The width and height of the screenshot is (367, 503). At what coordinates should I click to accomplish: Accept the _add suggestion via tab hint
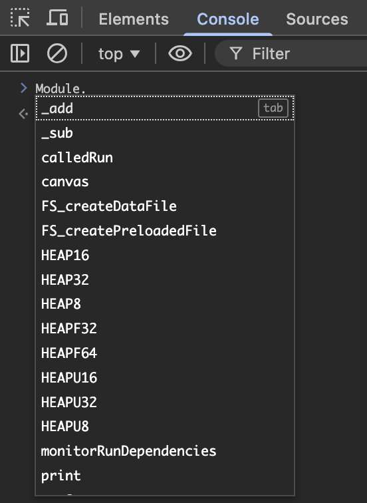click(273, 108)
